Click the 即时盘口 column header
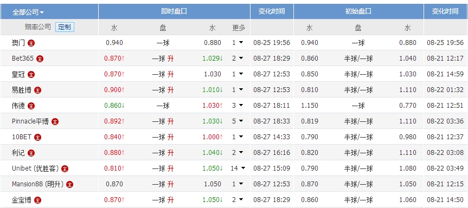Image resolution: width=468 pixels, height=208 pixels. tap(174, 11)
